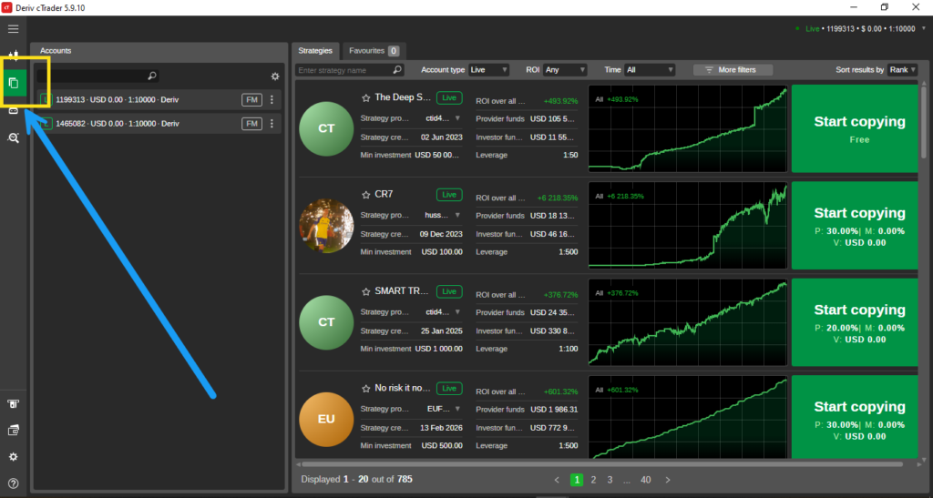Go to next page arrow

coord(668,480)
